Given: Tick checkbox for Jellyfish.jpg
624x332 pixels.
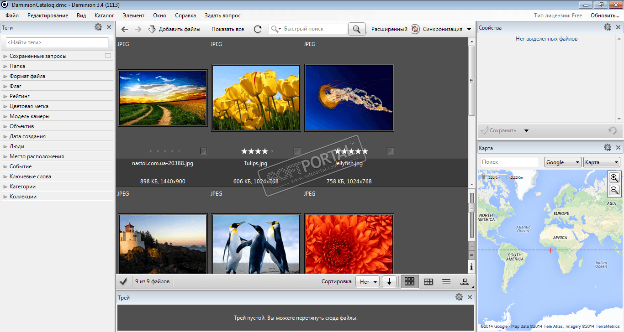Looking at the screenshot, I should pos(390,151).
